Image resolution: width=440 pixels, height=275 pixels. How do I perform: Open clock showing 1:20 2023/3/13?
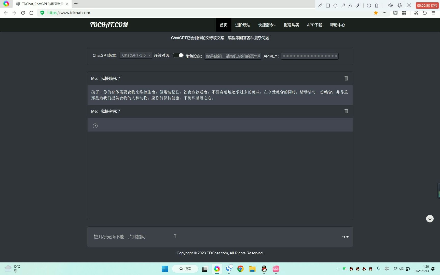422,269
